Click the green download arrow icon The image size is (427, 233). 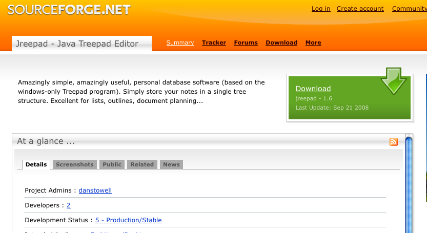click(x=394, y=81)
